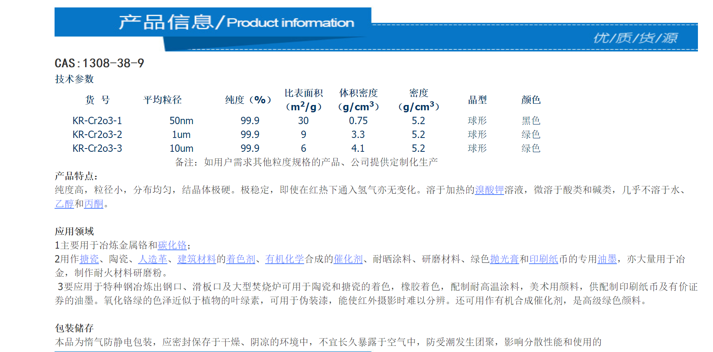Click the 颜色 column header
This screenshot has width=713, height=352.
pos(531,100)
